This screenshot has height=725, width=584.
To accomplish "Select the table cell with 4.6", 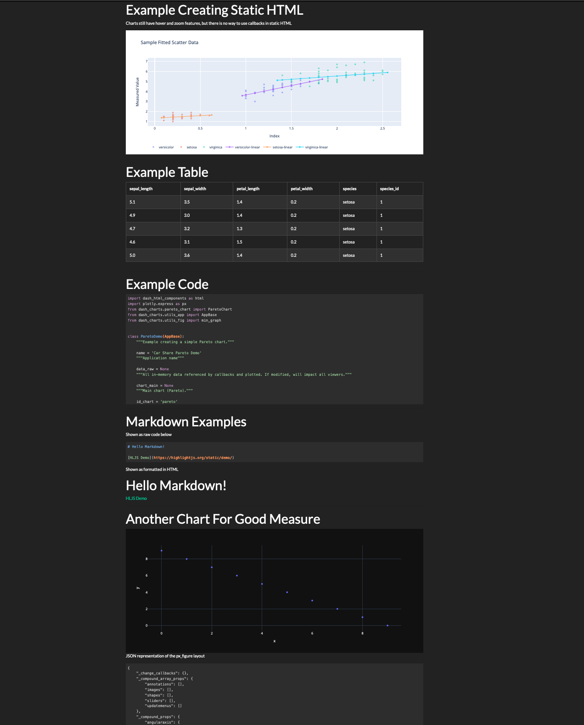I will pyautogui.click(x=153, y=242).
